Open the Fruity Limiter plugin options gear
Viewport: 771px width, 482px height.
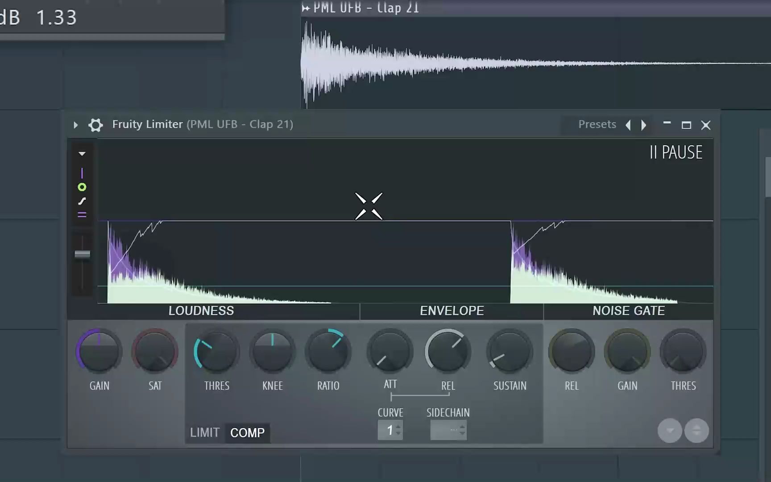95,125
